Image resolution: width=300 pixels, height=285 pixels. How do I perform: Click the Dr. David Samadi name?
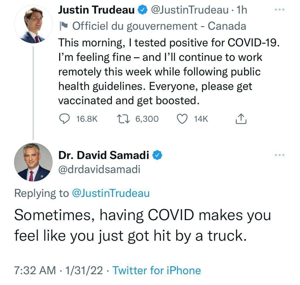point(104,155)
